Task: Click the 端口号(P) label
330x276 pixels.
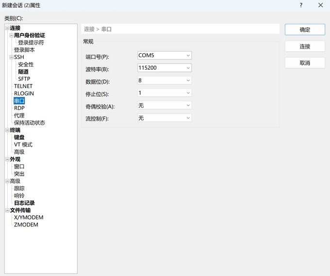Action: coord(97,57)
